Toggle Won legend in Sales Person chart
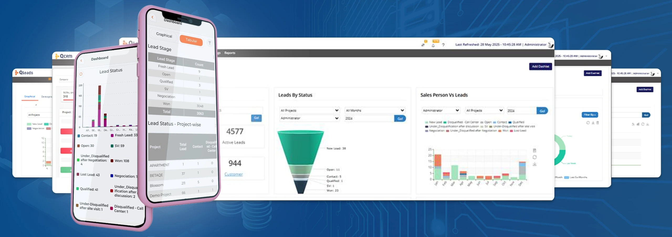This screenshot has height=237, width=672. pyautogui.click(x=503, y=131)
